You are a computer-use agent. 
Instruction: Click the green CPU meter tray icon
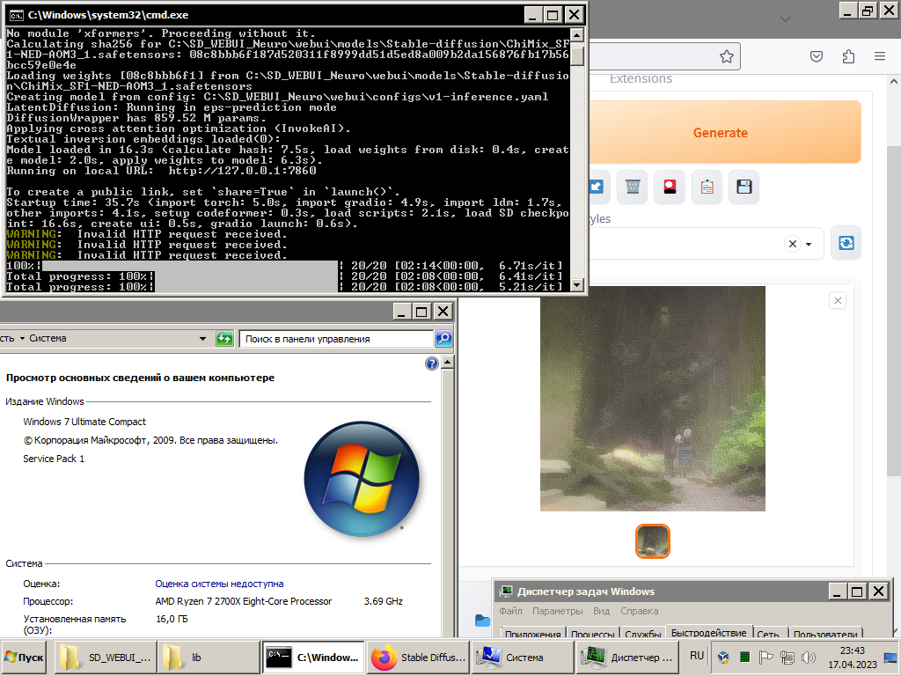pos(744,657)
